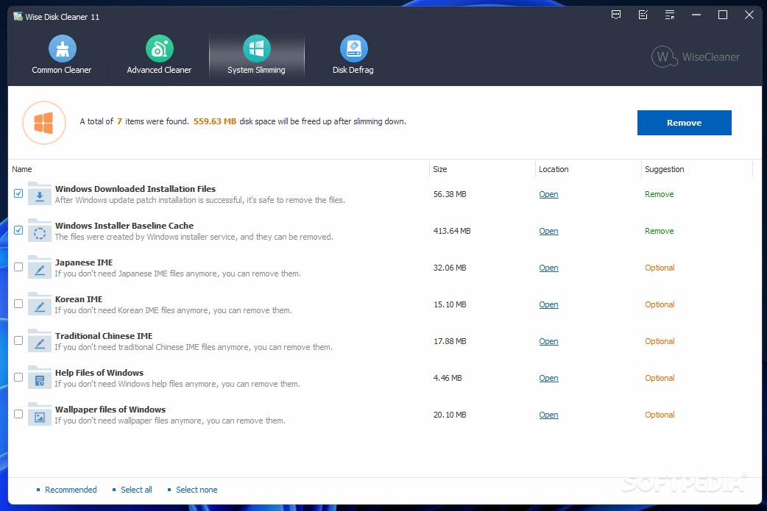Click the Traditional Chinese IME folder icon
The height and width of the screenshot is (511, 767).
40,340
